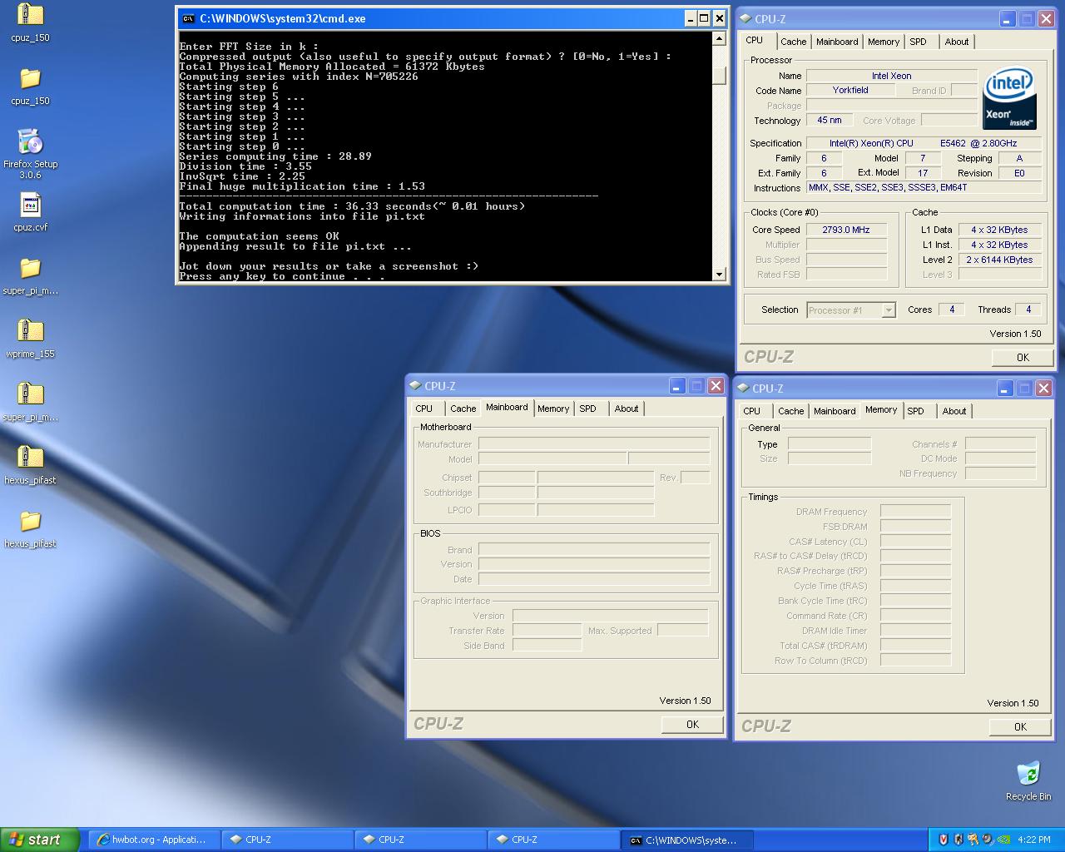Switch to Mainboard tab in the Memory CPU-Z window
Image resolution: width=1065 pixels, height=852 pixels.
835,411
